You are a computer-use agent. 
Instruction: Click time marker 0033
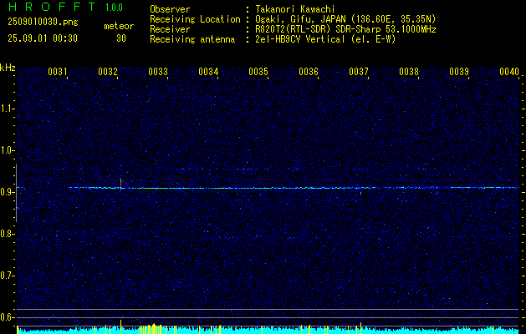point(158,72)
